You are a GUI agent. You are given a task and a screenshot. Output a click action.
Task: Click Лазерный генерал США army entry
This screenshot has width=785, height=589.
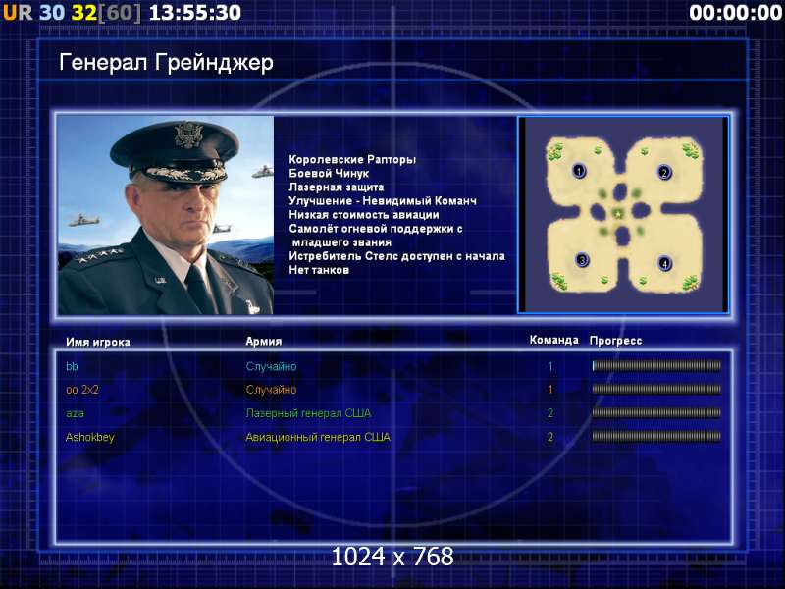point(308,413)
